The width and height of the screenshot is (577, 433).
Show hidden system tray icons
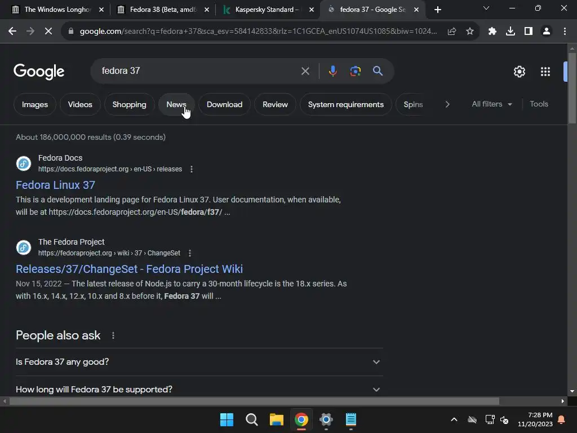(x=454, y=419)
